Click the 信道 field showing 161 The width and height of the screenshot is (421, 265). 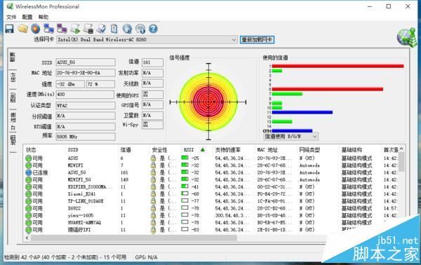tap(152, 62)
